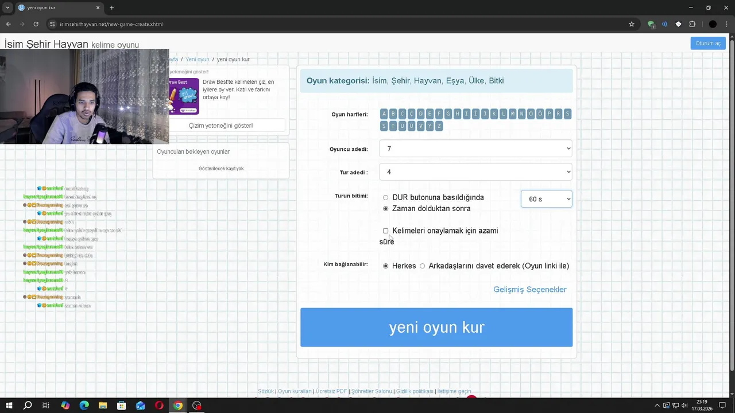
Task: Click the 'yeni oyun kur' button
Action: [436, 328]
